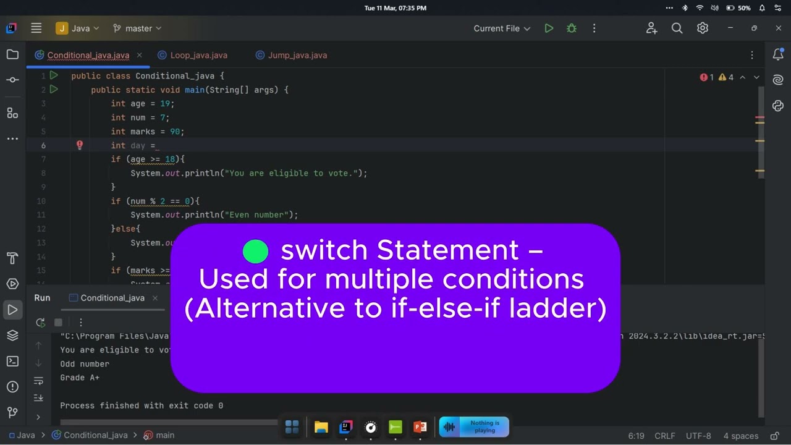Toggle soft-wrap in Run console
Screen dimensions: 791x445
click(x=38, y=381)
